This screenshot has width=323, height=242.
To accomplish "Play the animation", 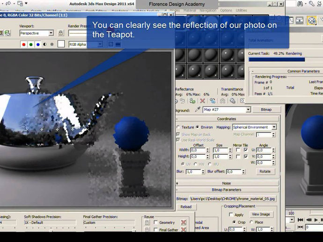I will 316,220.
